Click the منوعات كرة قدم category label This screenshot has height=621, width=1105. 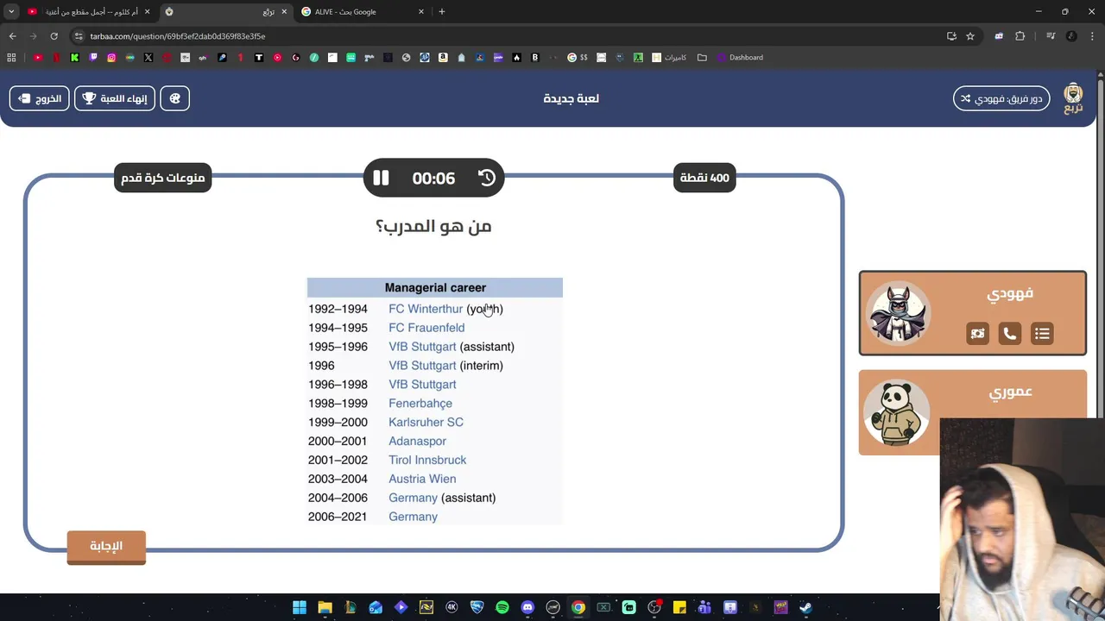pyautogui.click(x=162, y=178)
